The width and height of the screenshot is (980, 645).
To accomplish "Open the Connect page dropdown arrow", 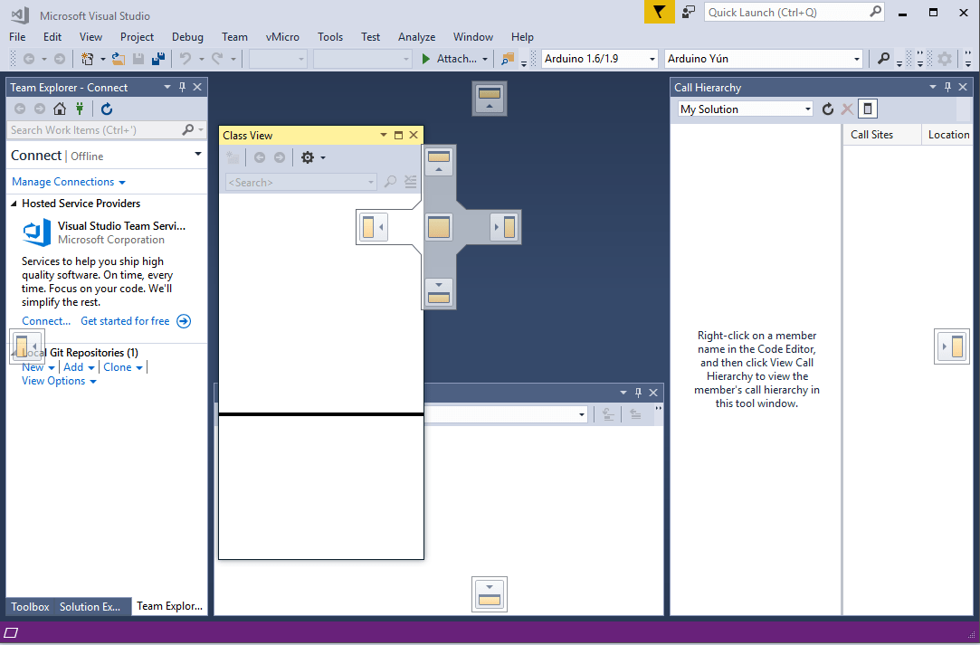I will [198, 154].
